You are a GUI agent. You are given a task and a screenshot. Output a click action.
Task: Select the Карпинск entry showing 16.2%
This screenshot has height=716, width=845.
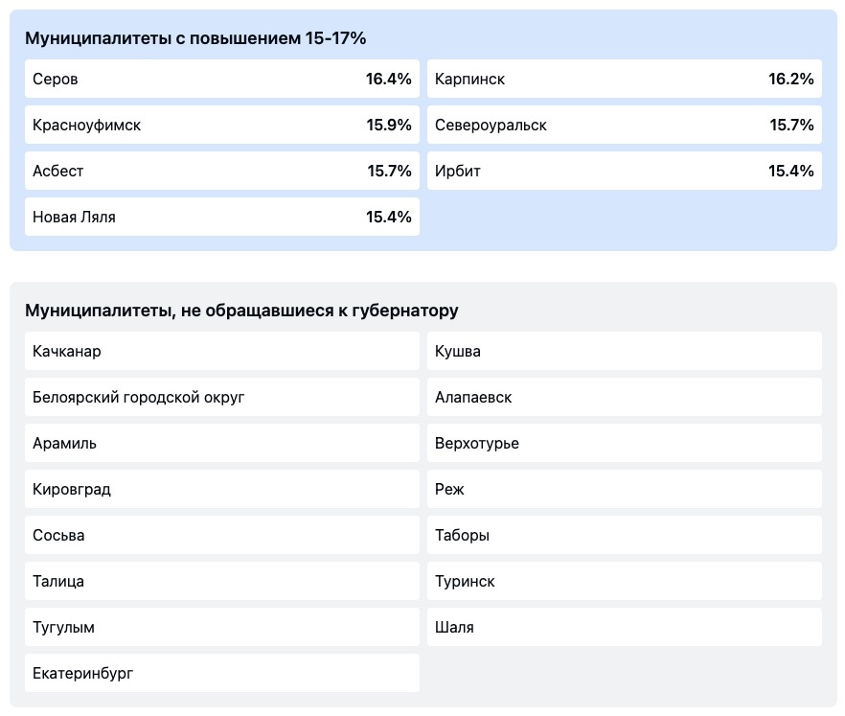pos(624,80)
